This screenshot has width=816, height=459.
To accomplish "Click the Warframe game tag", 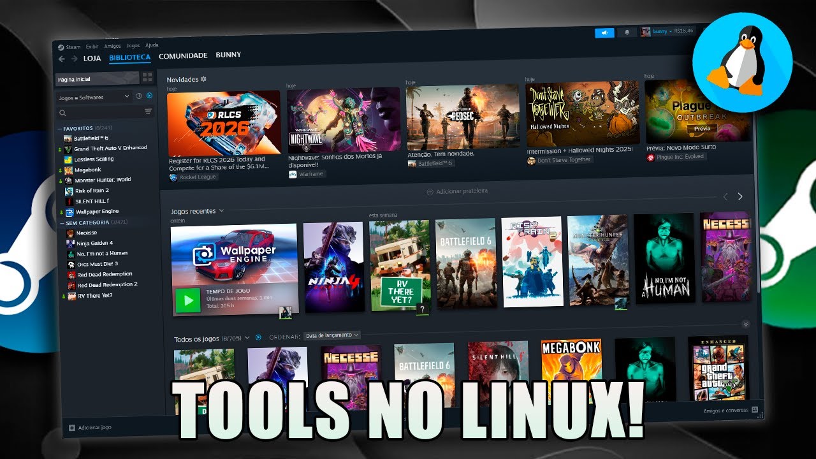I will (x=307, y=173).
